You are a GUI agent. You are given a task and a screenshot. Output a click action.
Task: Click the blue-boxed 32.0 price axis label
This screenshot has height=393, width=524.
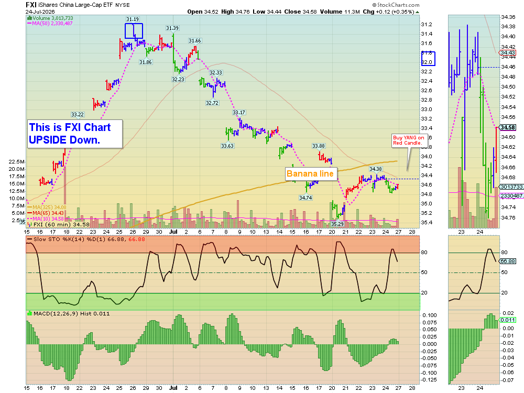point(428,62)
